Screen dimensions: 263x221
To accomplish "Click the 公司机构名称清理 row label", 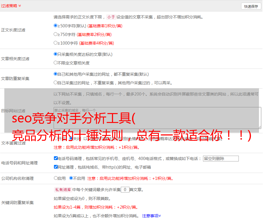I will coord(17,178).
